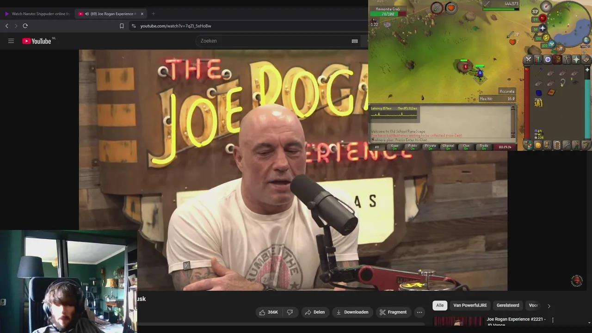This screenshot has height=333, width=592.
Task: Open Joe Rogan Experience #2221 suggested video
Action: tap(516, 321)
